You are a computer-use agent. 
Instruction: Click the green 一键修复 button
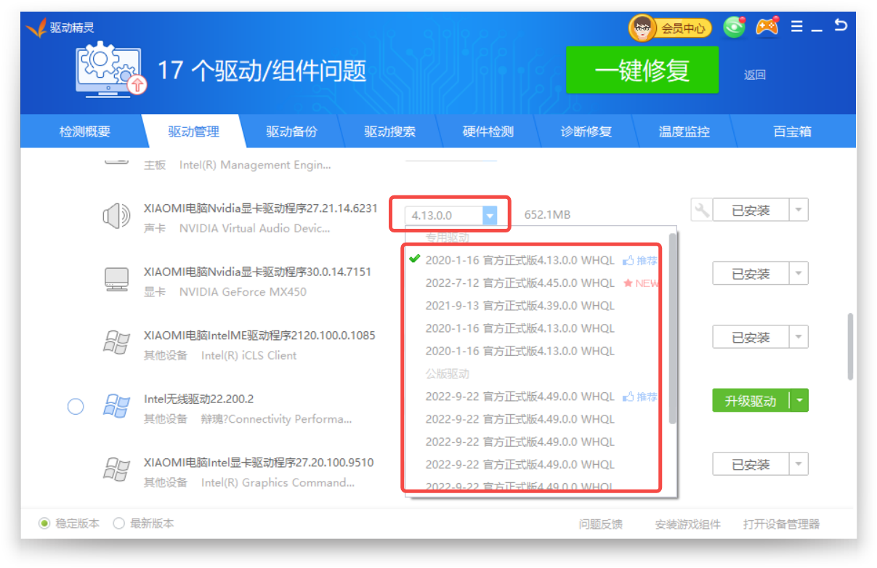(642, 70)
